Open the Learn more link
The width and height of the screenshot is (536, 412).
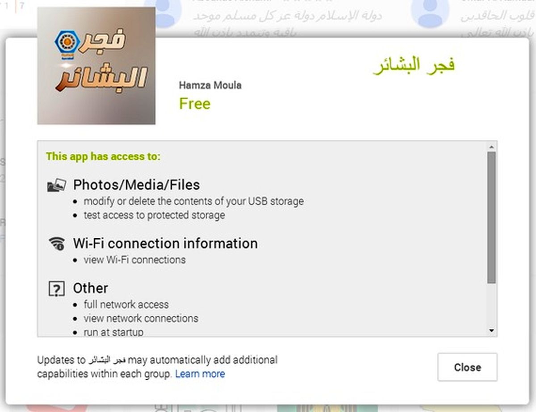(x=200, y=374)
